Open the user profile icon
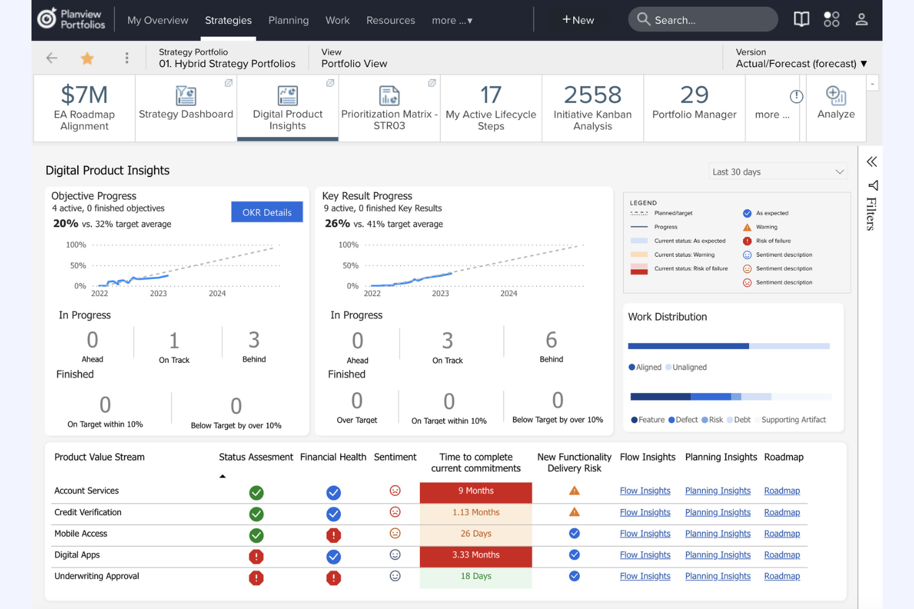The height and width of the screenshot is (609, 914). 862,19
